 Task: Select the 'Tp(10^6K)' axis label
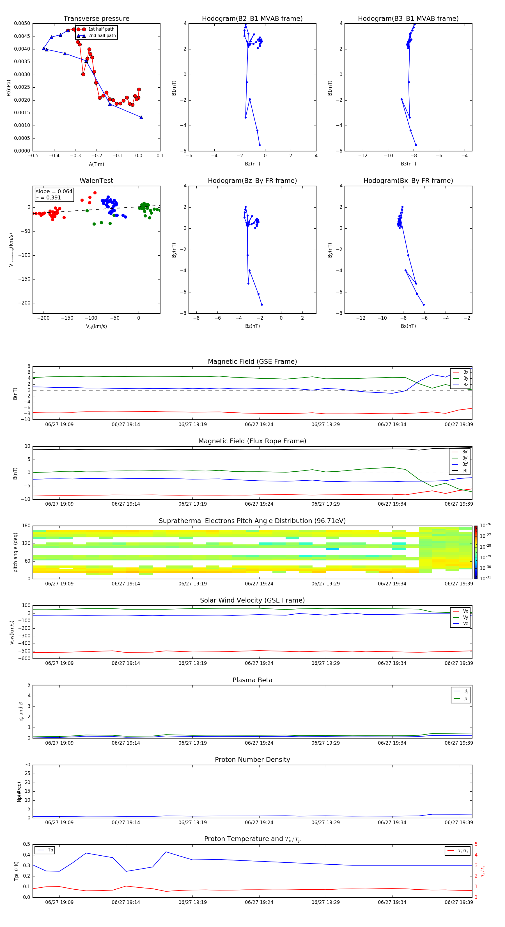(x=16, y=871)
